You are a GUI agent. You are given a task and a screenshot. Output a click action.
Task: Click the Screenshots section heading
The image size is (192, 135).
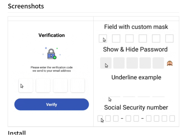(x=26, y=6)
